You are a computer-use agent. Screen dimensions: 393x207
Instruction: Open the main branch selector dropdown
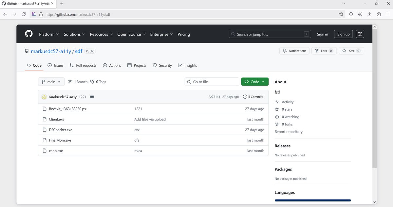[51, 82]
